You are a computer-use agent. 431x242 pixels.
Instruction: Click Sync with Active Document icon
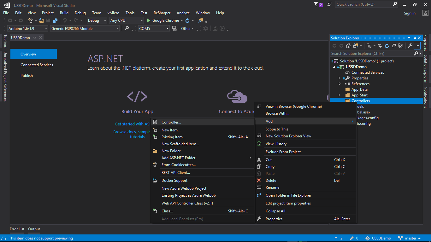pyautogui.click(x=380, y=46)
